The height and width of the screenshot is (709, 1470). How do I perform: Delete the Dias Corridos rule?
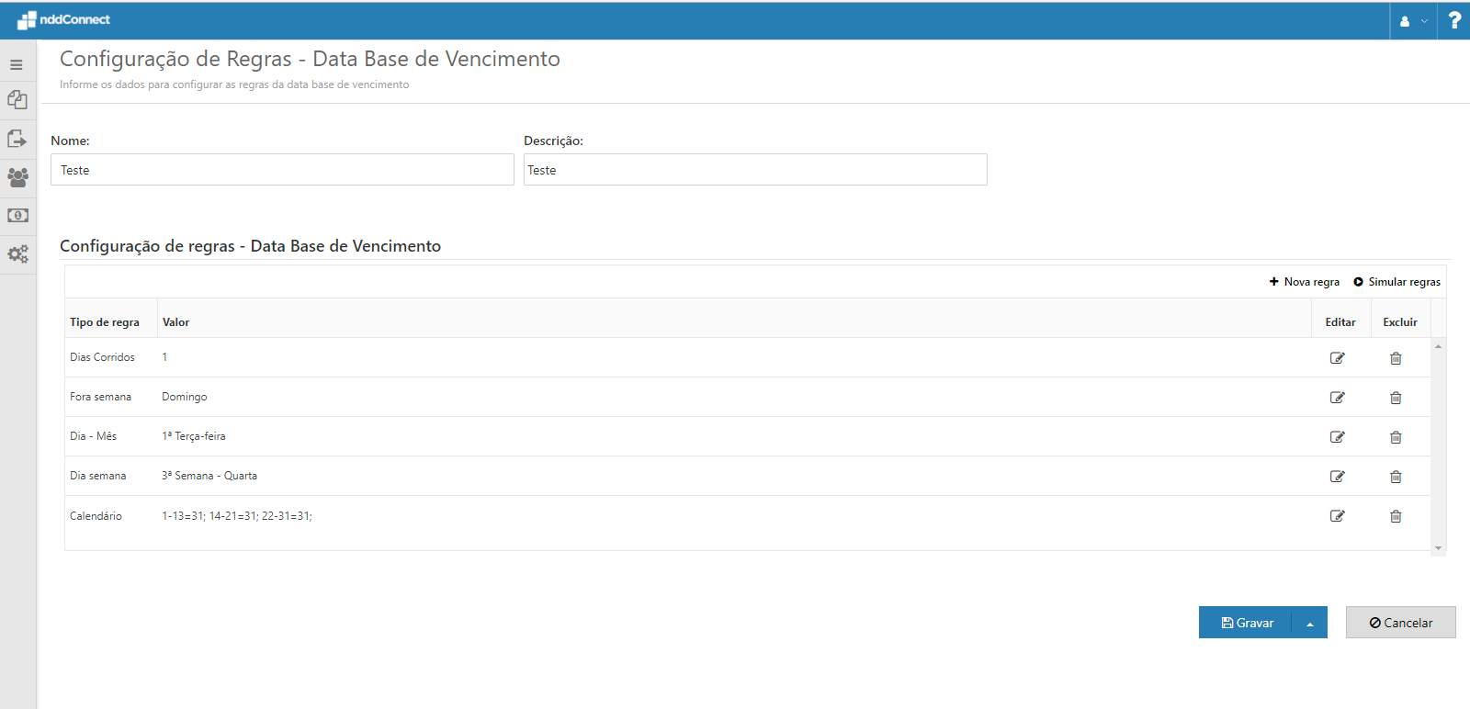[x=1396, y=358]
